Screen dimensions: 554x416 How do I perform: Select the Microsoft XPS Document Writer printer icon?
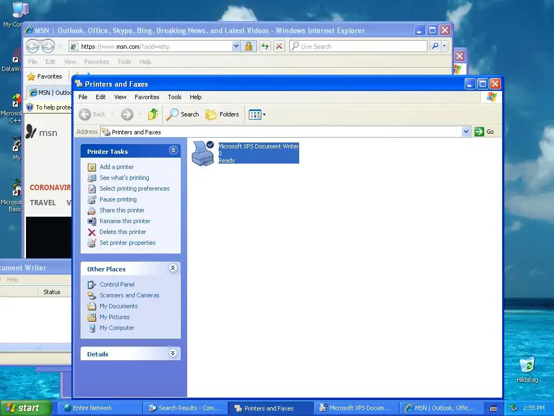(203, 153)
